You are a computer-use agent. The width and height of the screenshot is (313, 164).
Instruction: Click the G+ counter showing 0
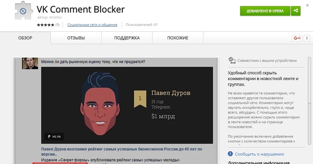click(x=306, y=38)
